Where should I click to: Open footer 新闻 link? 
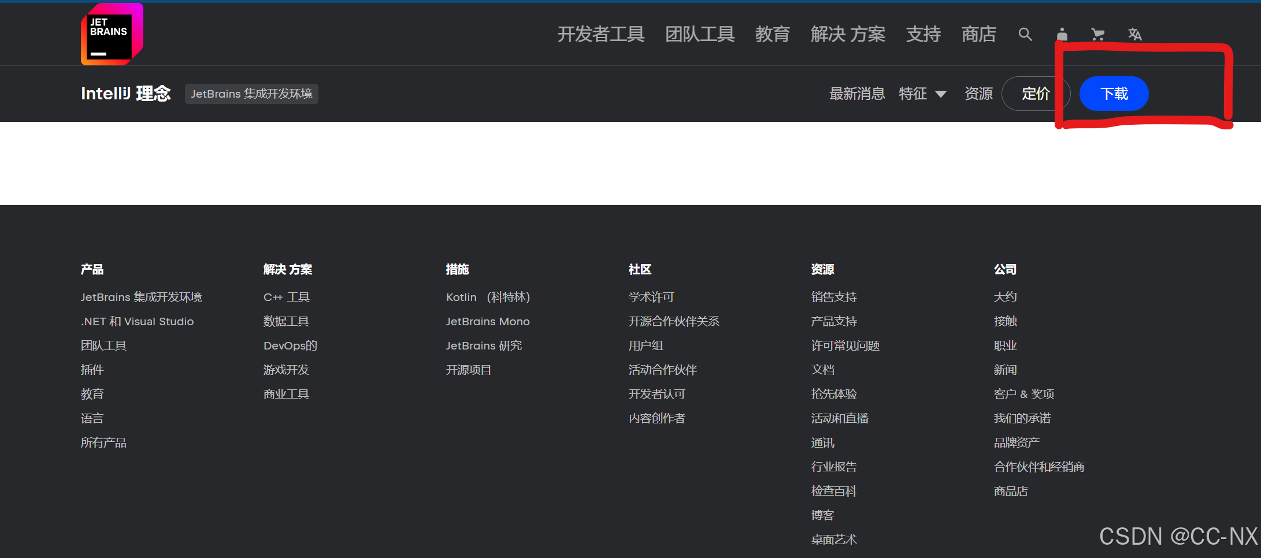(1006, 370)
